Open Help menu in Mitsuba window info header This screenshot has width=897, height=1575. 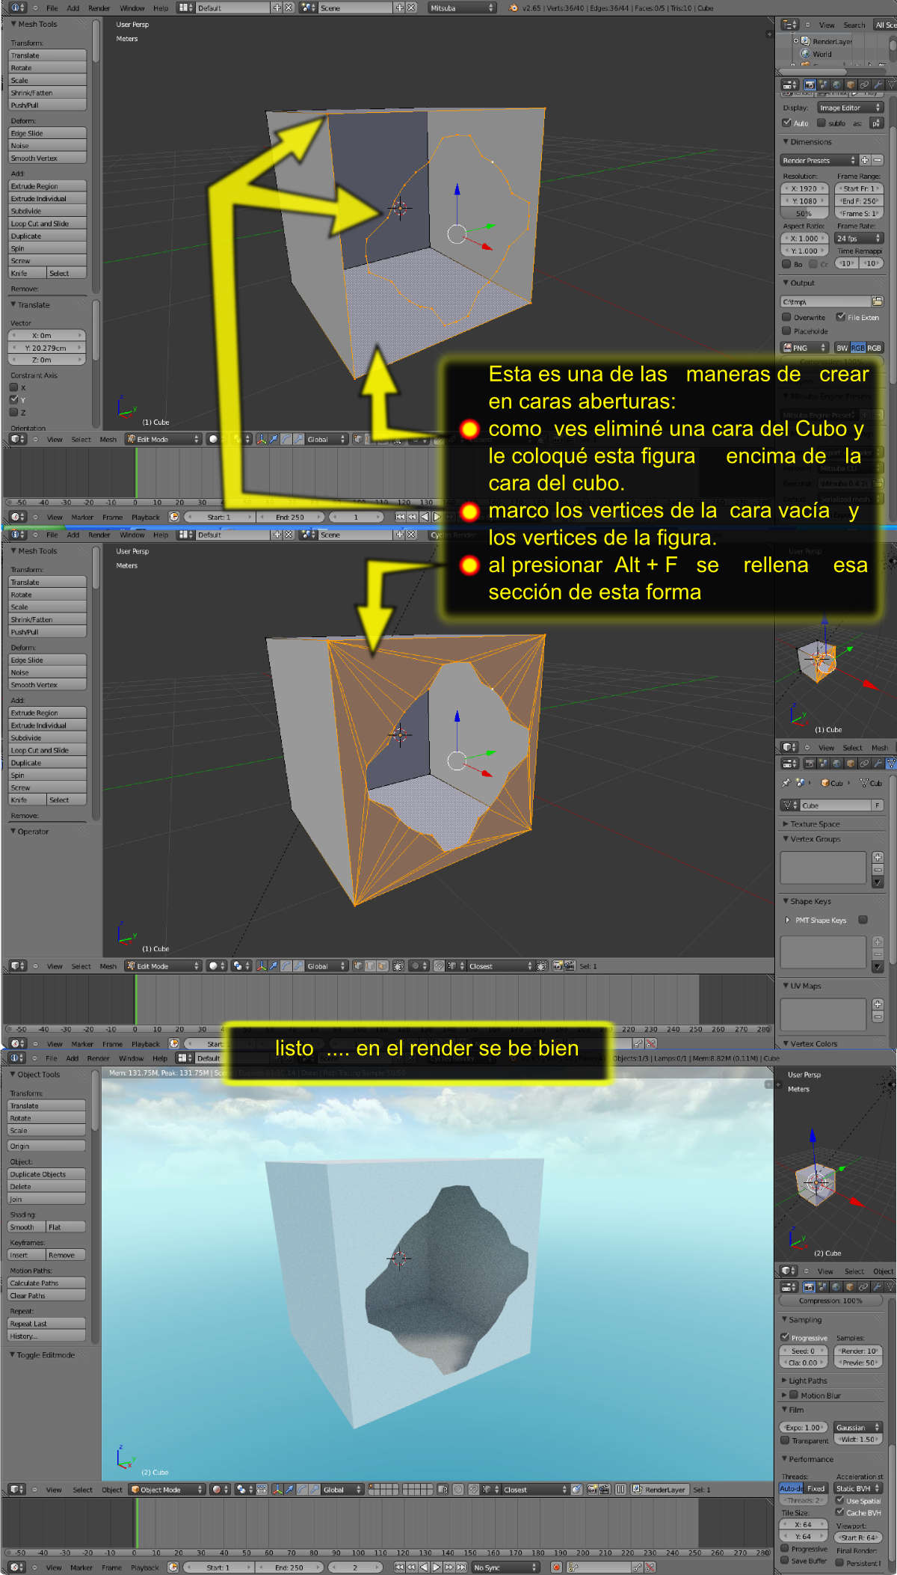click(161, 7)
